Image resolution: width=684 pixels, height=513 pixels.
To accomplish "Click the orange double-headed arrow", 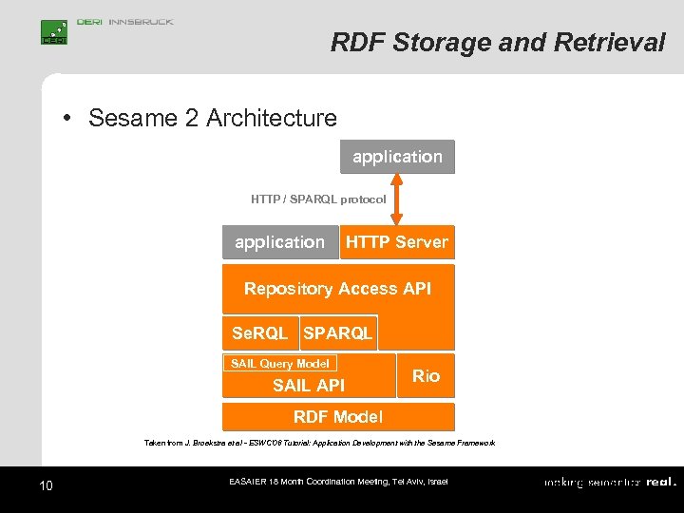I will (x=396, y=199).
